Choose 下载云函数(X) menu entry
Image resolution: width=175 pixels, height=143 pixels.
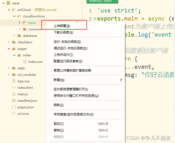tap(85, 32)
